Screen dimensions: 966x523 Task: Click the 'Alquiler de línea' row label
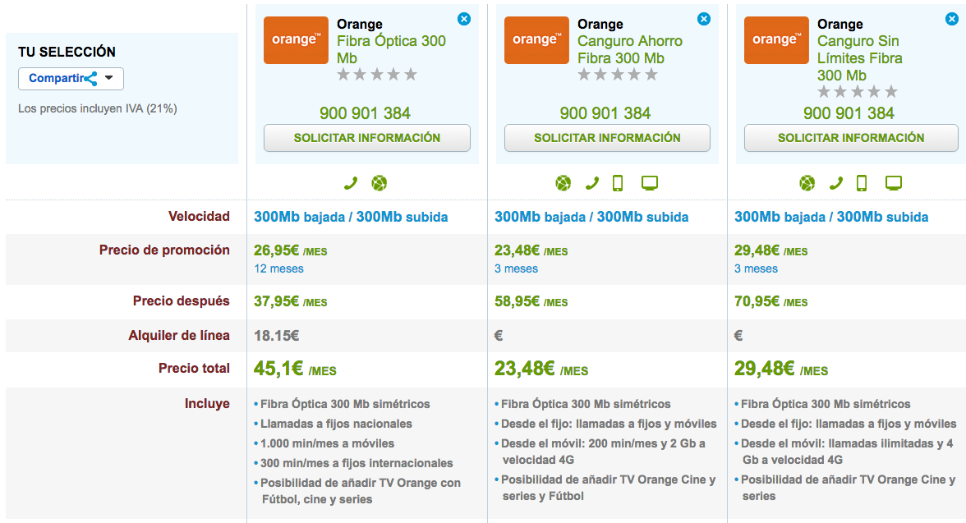point(179,335)
